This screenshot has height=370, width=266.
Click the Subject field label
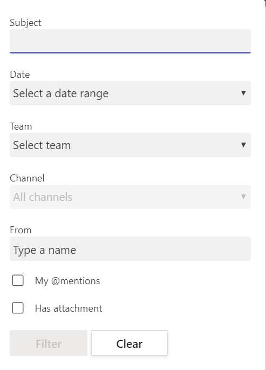pyautogui.click(x=25, y=23)
